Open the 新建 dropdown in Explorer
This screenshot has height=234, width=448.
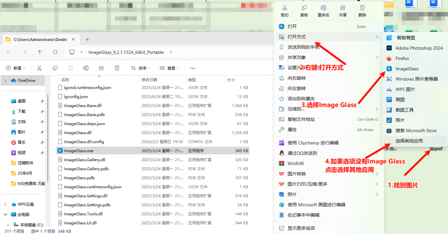tap(16, 68)
